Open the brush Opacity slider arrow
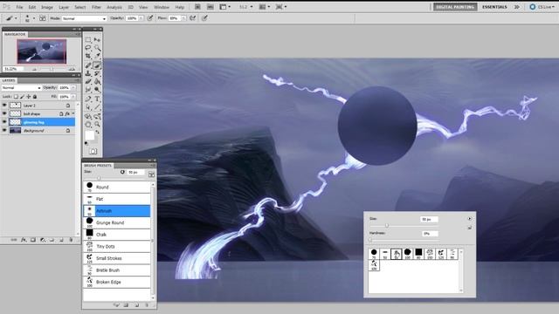 click(141, 18)
